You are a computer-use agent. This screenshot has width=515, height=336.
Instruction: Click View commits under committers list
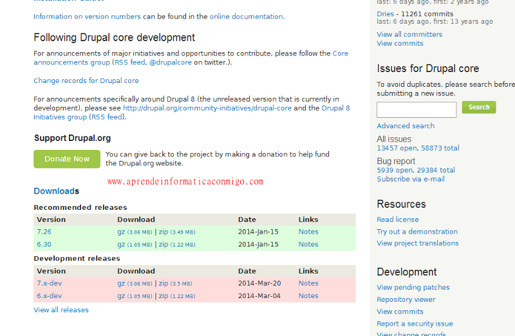tap(400, 43)
